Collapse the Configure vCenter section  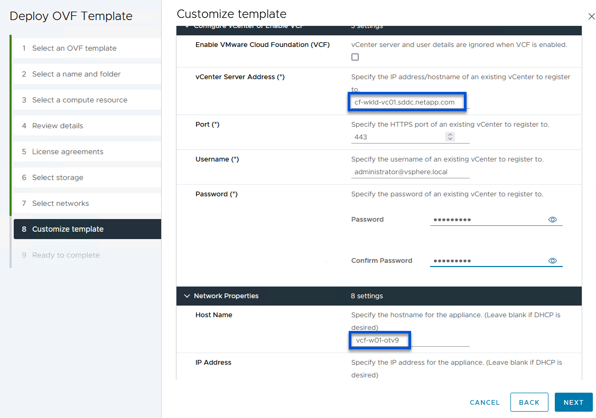pos(187,26)
